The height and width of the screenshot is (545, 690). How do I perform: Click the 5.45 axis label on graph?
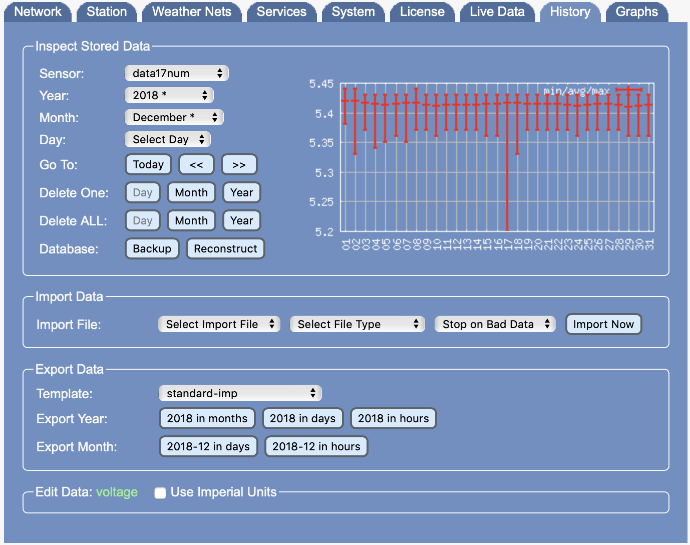(x=321, y=84)
